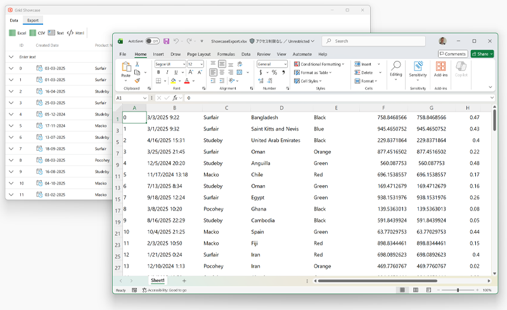Decrease font size with smaller A
Image resolution: width=507 pixels, height=310 pixels.
[x=200, y=72]
